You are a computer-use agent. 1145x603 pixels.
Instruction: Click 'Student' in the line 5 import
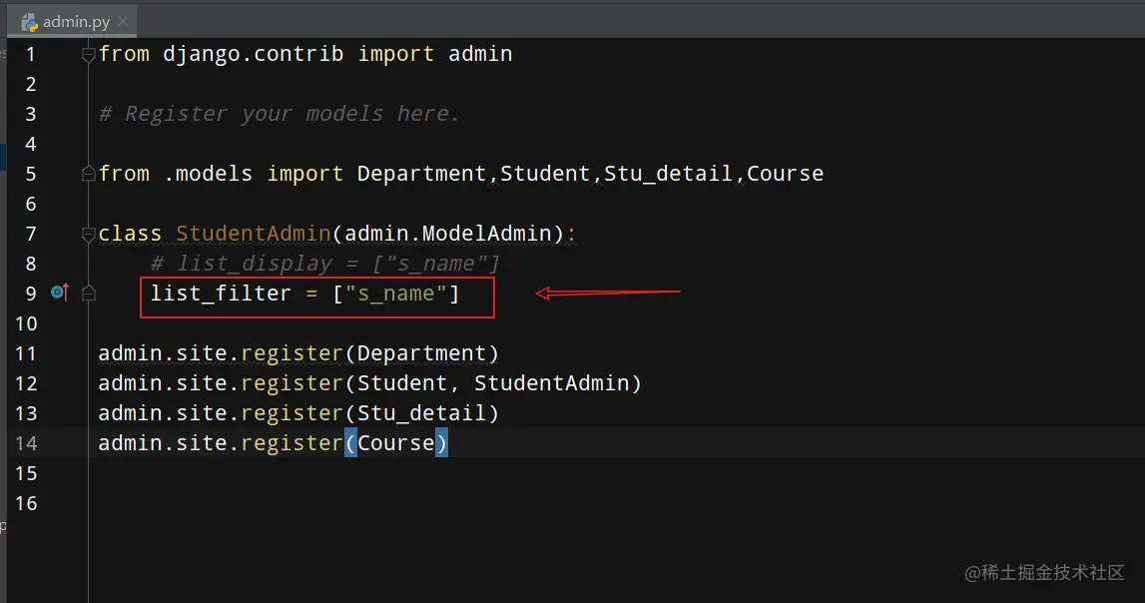[545, 174]
